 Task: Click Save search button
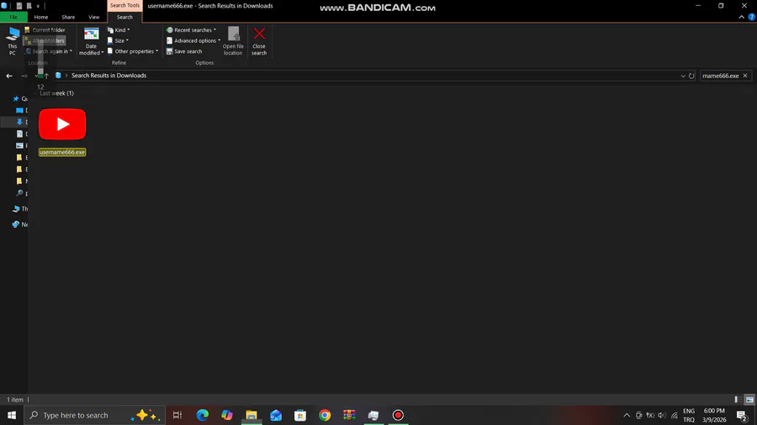click(184, 51)
